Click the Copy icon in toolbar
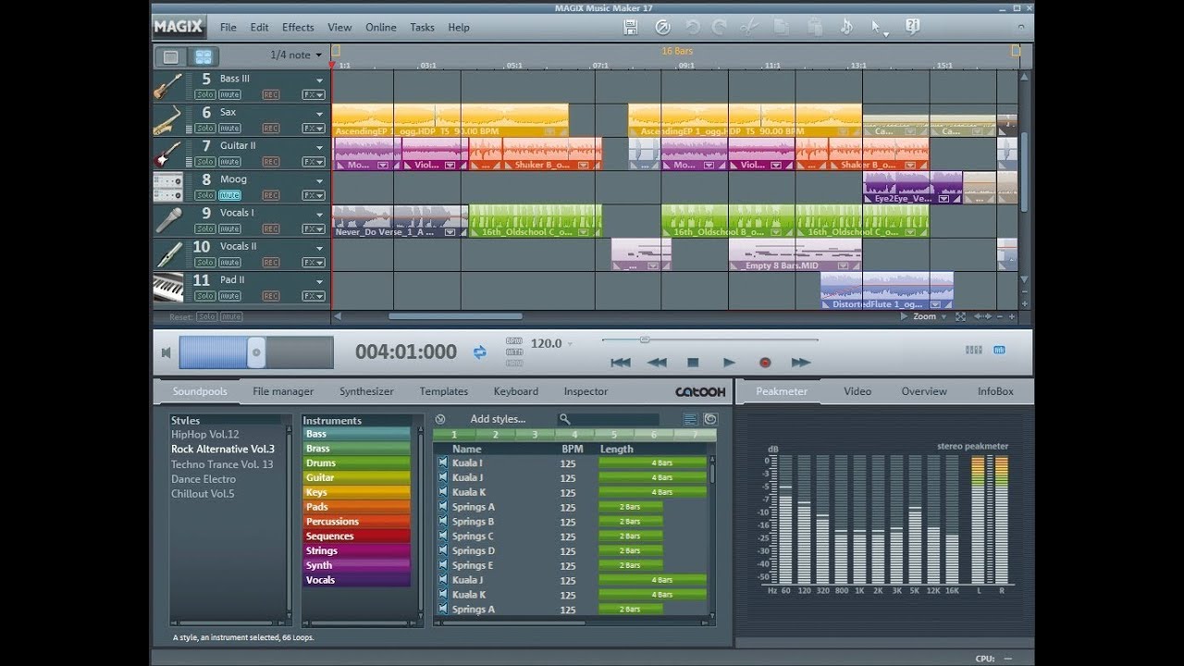The width and height of the screenshot is (1184, 666). (781, 28)
